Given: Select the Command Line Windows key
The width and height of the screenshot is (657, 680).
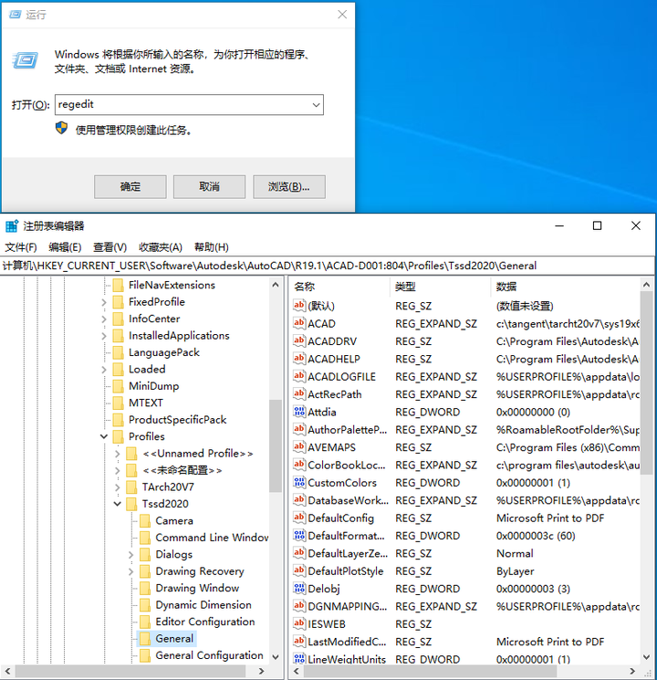Looking at the screenshot, I should coord(212,538).
